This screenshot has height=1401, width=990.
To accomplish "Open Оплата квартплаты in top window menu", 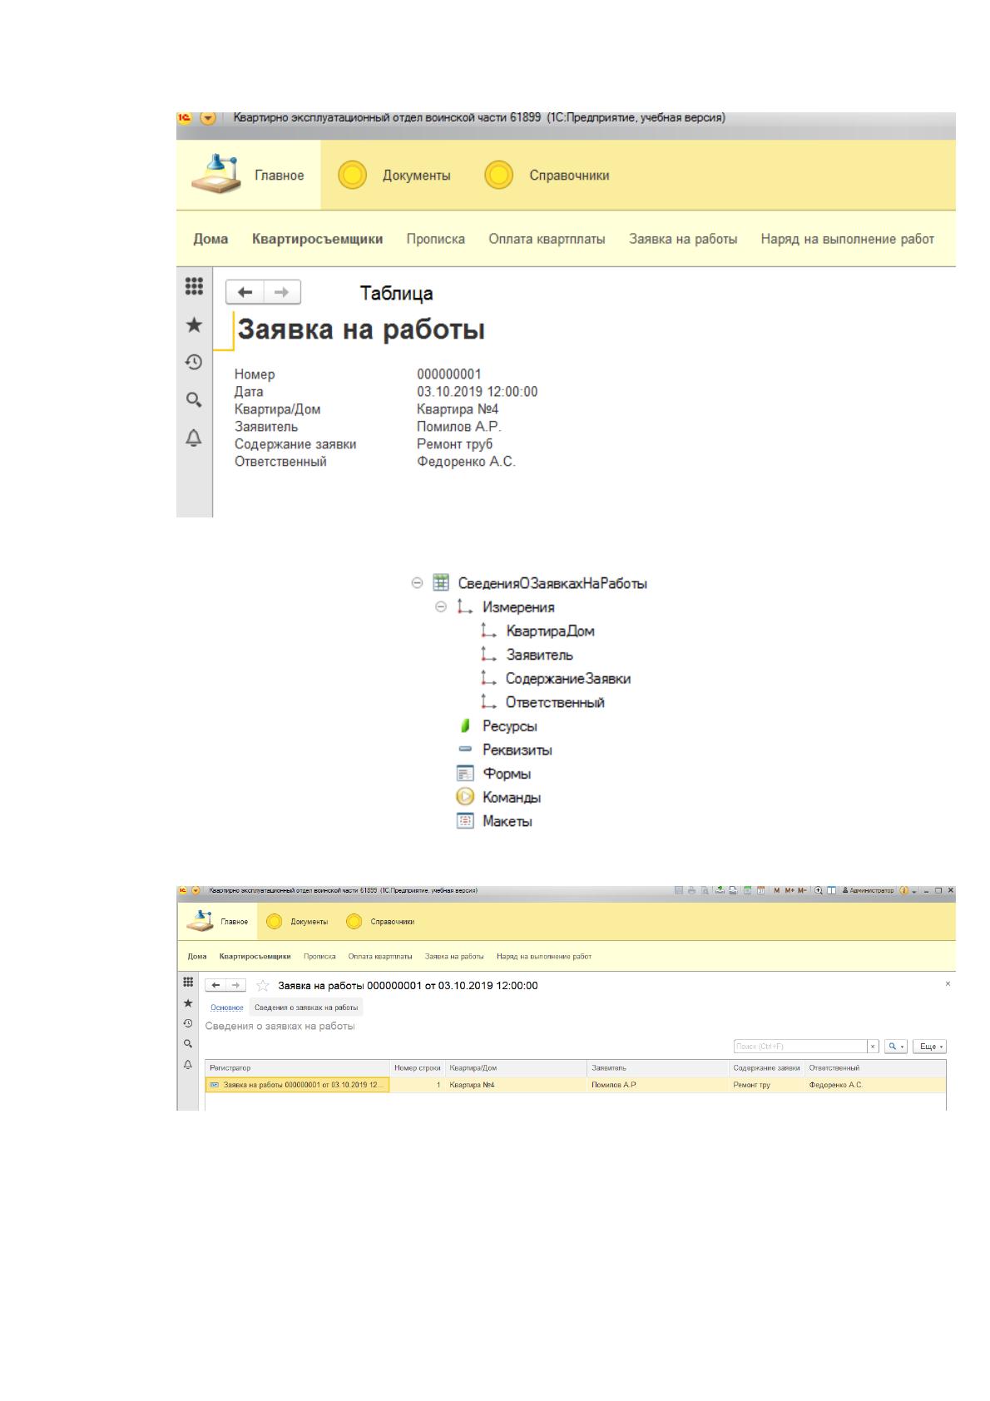I will [547, 239].
